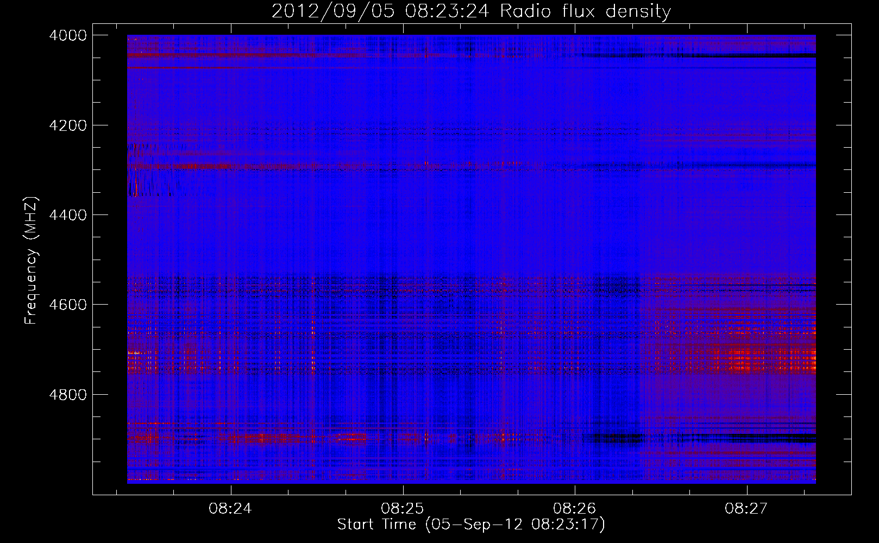Click the 08:24 time tick label
This screenshot has height=543, width=879.
point(230,509)
